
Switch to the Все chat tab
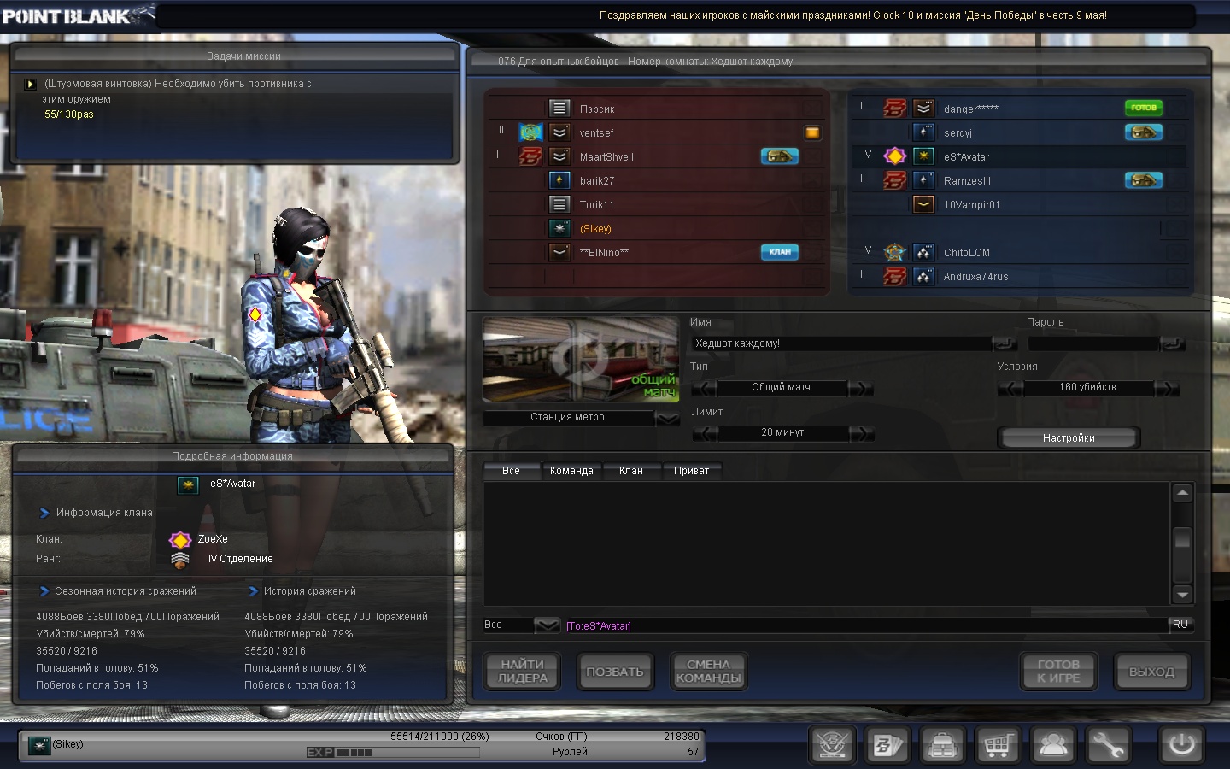[512, 471]
